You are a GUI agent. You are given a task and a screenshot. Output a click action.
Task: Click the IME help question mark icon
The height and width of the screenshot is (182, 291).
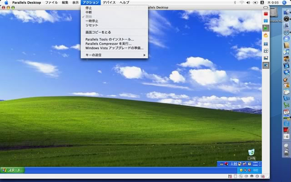(x=250, y=164)
